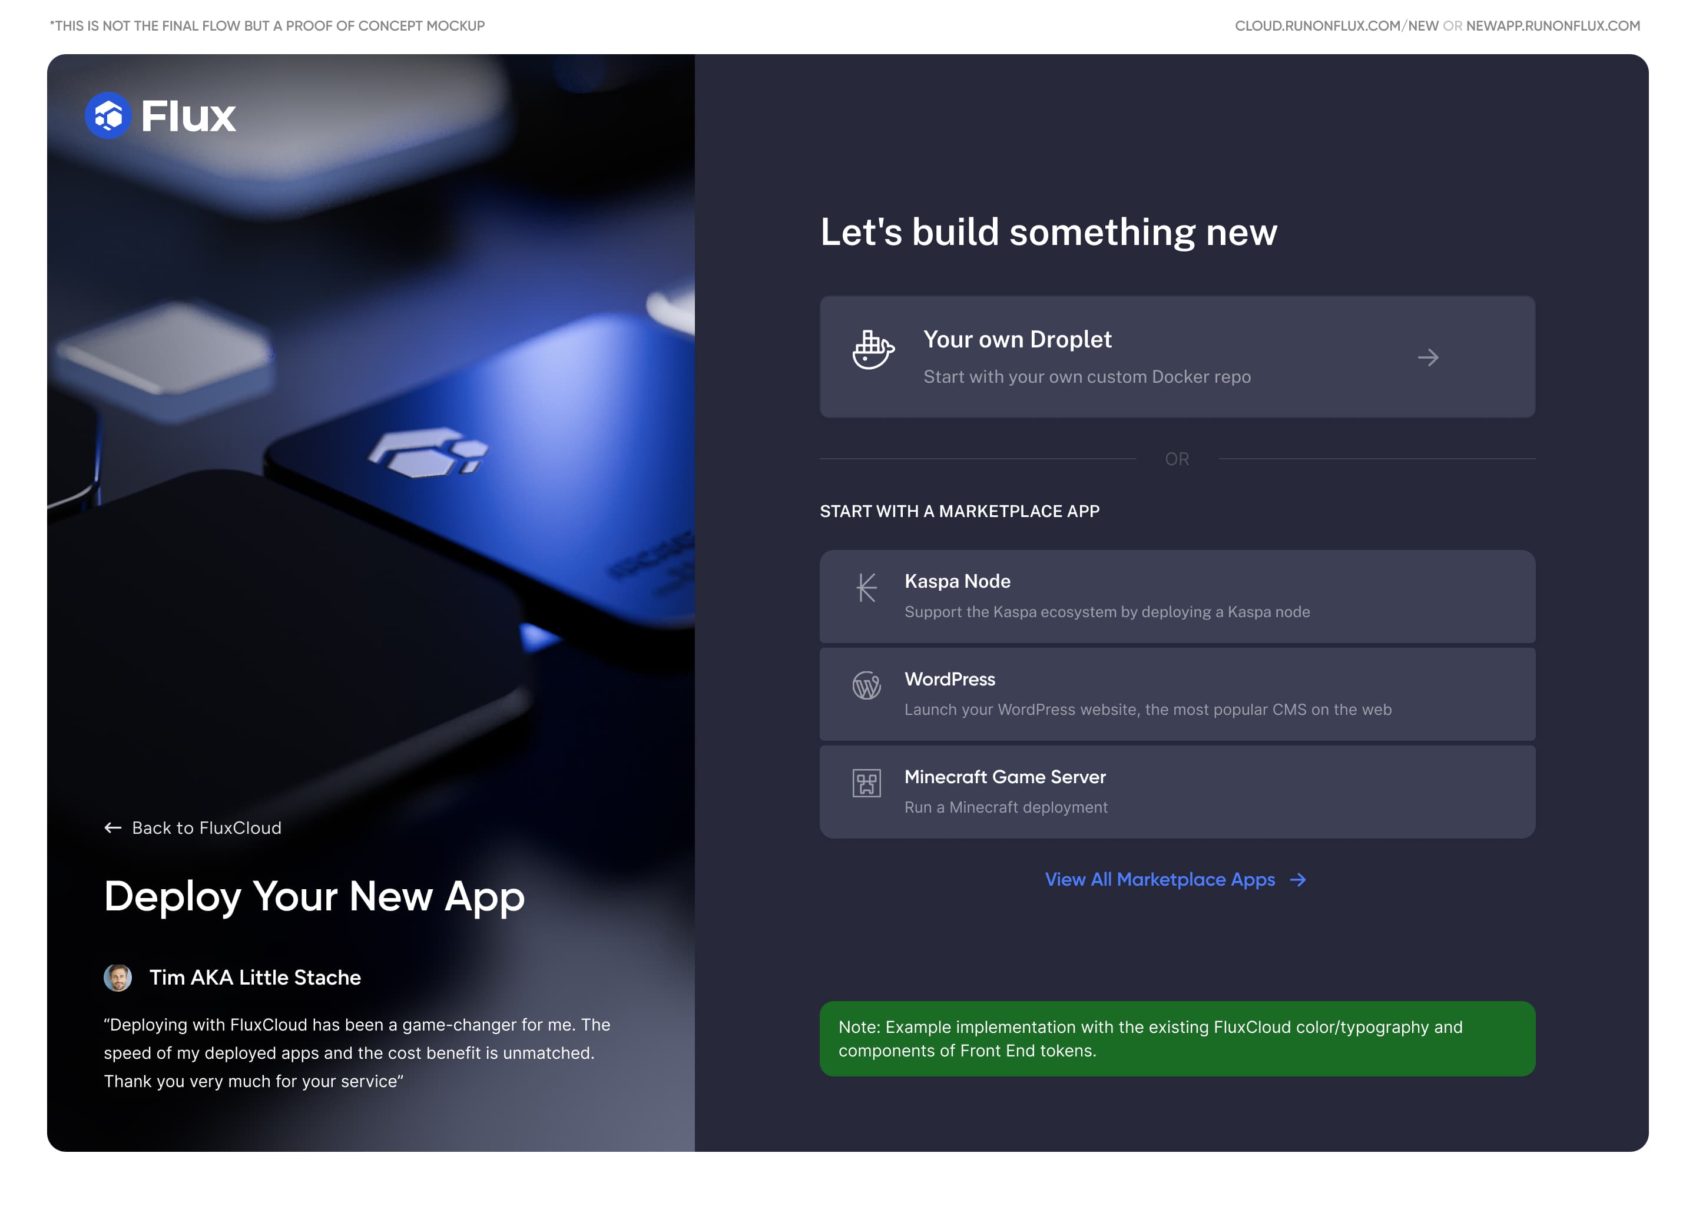This screenshot has height=1206, width=1696.
Task: Click the arrow after View All Marketplace Apps
Action: click(x=1297, y=879)
